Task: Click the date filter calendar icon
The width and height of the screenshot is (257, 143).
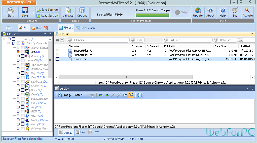Action: (x=241, y=40)
